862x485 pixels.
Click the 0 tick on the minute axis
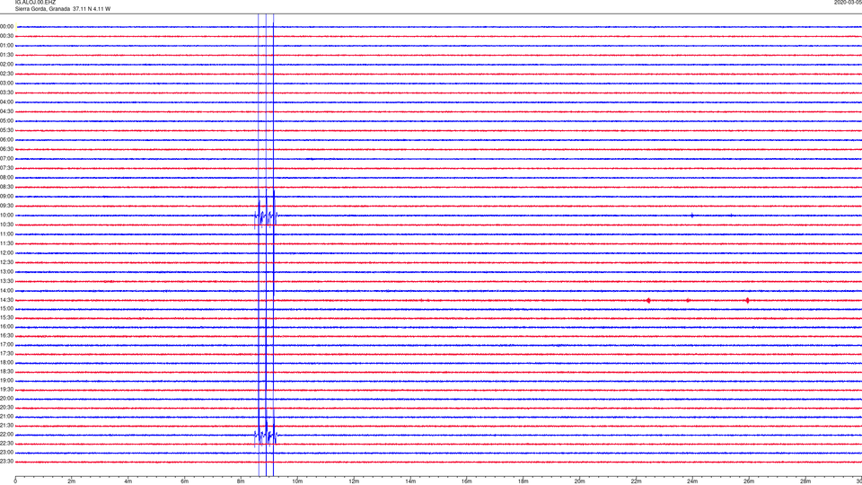coord(15,481)
